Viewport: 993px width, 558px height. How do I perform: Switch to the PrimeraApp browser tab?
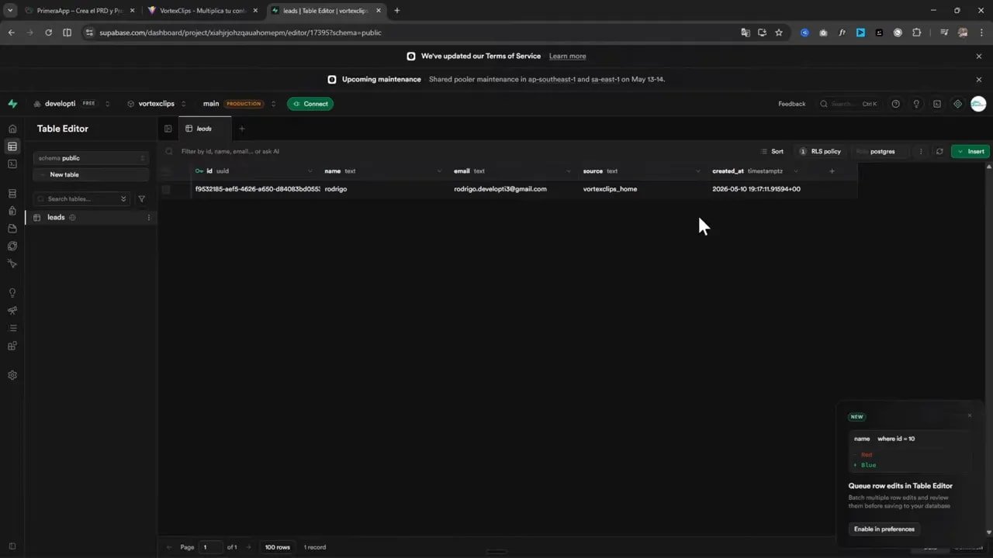79,11
